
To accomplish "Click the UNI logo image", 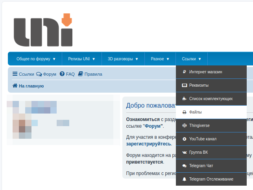I will (43, 30).
